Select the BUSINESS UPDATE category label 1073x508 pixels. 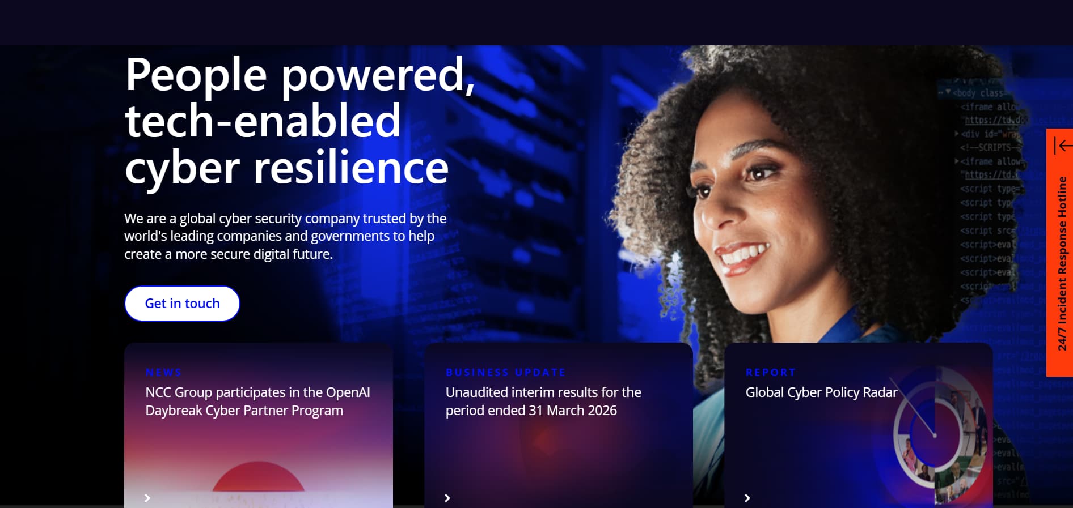point(506,372)
